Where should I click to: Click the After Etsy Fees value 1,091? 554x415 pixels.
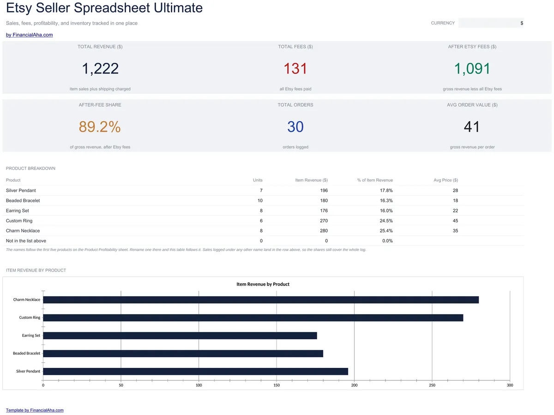(x=472, y=68)
